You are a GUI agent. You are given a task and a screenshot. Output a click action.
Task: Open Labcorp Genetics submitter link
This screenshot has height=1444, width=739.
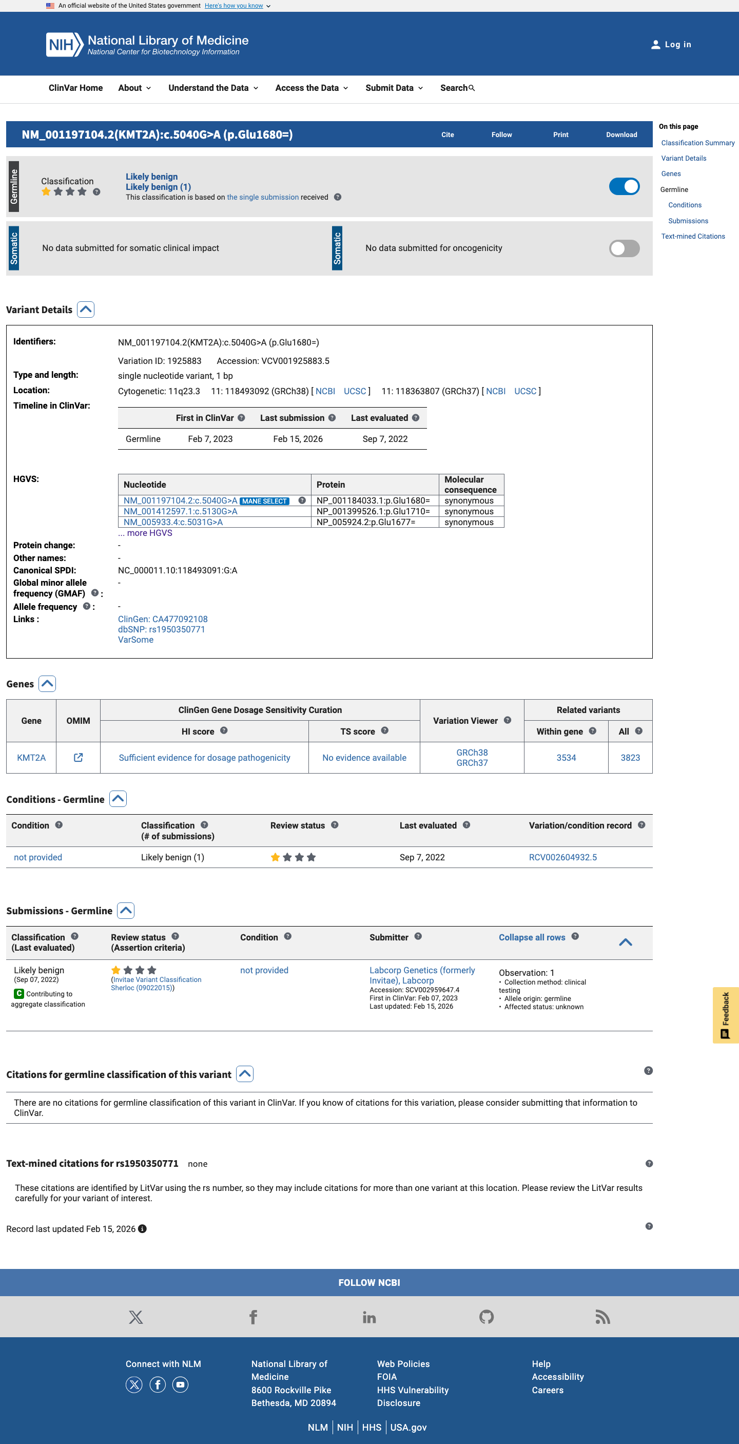tap(422, 975)
